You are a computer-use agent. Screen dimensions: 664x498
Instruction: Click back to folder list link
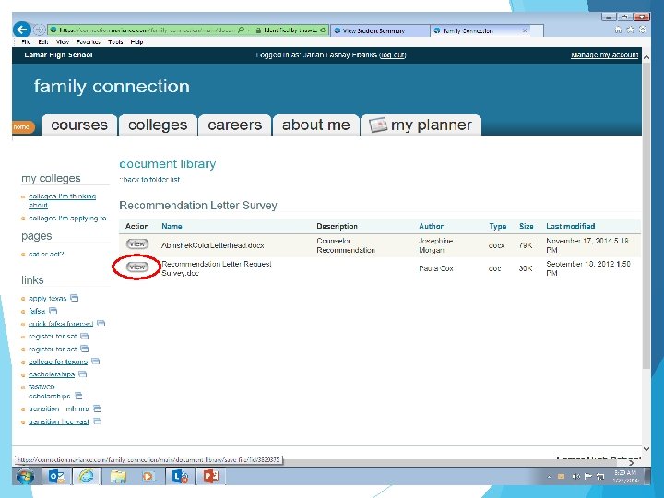[x=149, y=179]
